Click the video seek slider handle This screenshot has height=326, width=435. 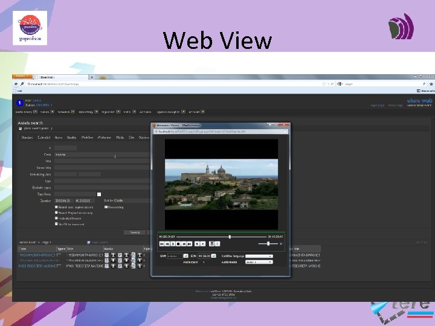230,237
